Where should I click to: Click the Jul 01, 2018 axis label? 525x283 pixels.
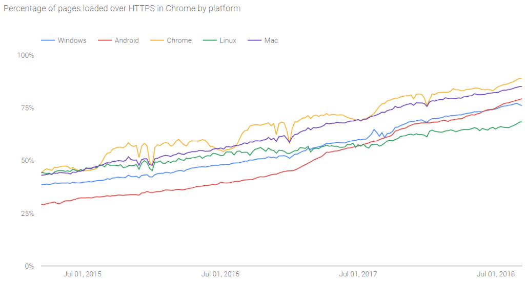coord(496,274)
